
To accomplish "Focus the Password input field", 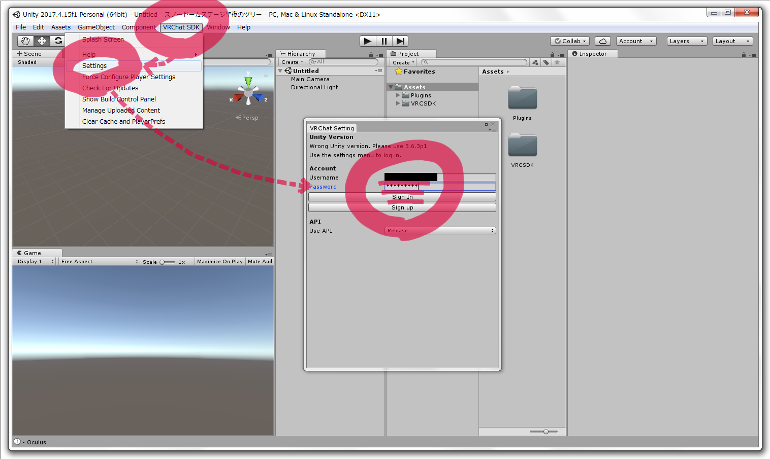I will (x=440, y=187).
